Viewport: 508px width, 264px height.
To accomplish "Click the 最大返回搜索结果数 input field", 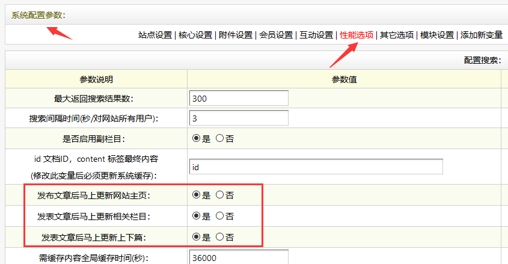I will 239,98.
